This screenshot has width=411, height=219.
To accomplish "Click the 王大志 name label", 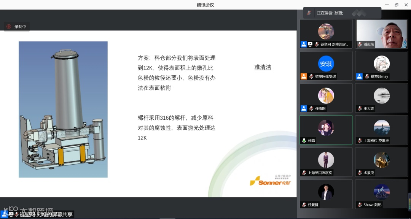I will (x=369, y=108).
